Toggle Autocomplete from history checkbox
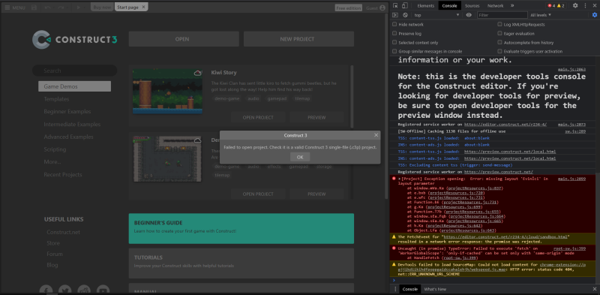Image resolution: width=600 pixels, height=295 pixels. coord(499,43)
